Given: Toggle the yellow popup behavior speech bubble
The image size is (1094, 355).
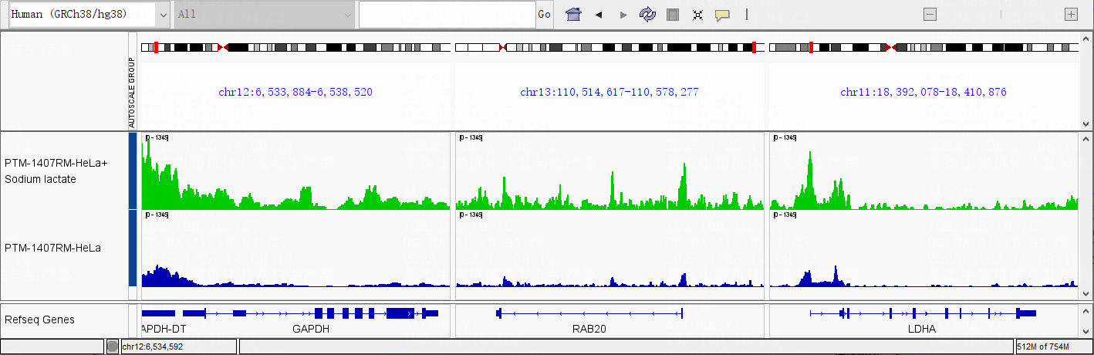Looking at the screenshot, I should point(722,15).
